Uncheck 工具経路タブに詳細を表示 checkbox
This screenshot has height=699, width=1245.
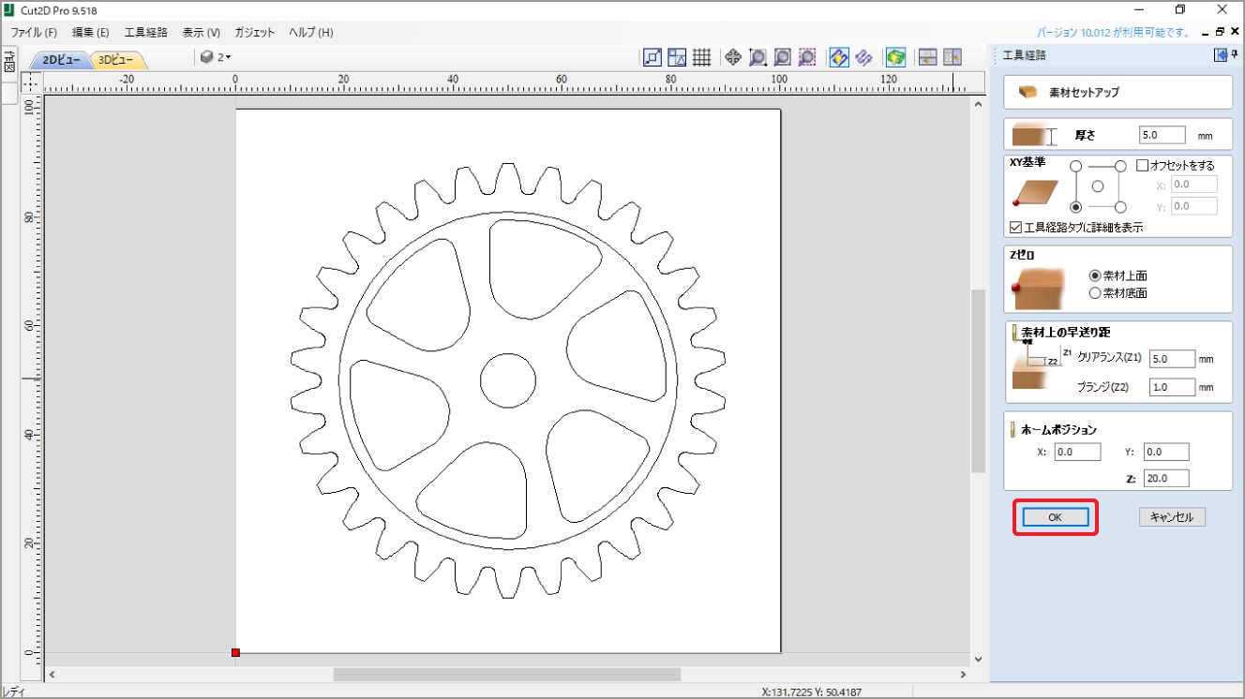[1016, 227]
